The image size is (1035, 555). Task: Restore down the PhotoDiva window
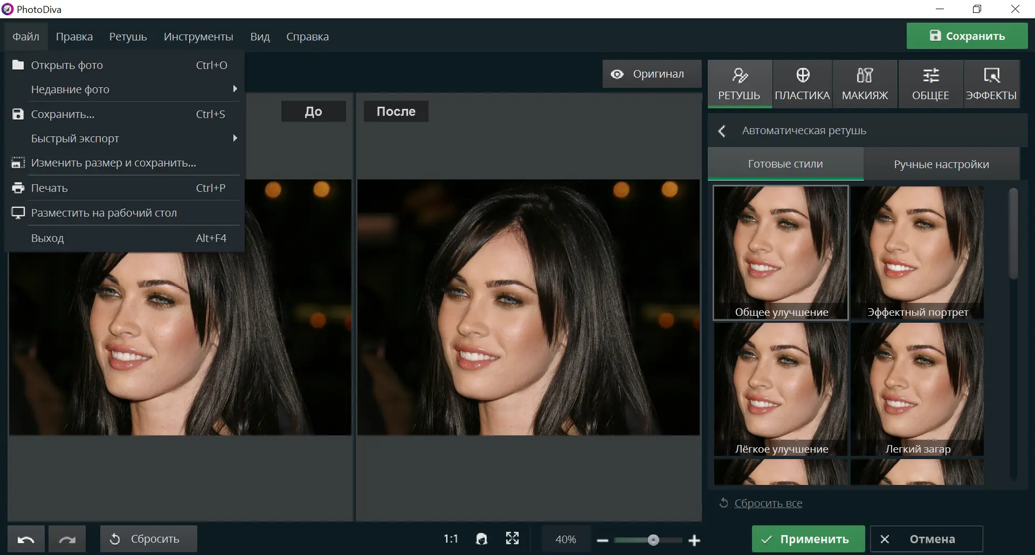pyautogui.click(x=977, y=9)
